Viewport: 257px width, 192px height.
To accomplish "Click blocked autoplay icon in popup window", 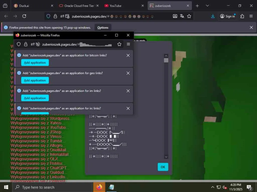I will click(38, 44).
